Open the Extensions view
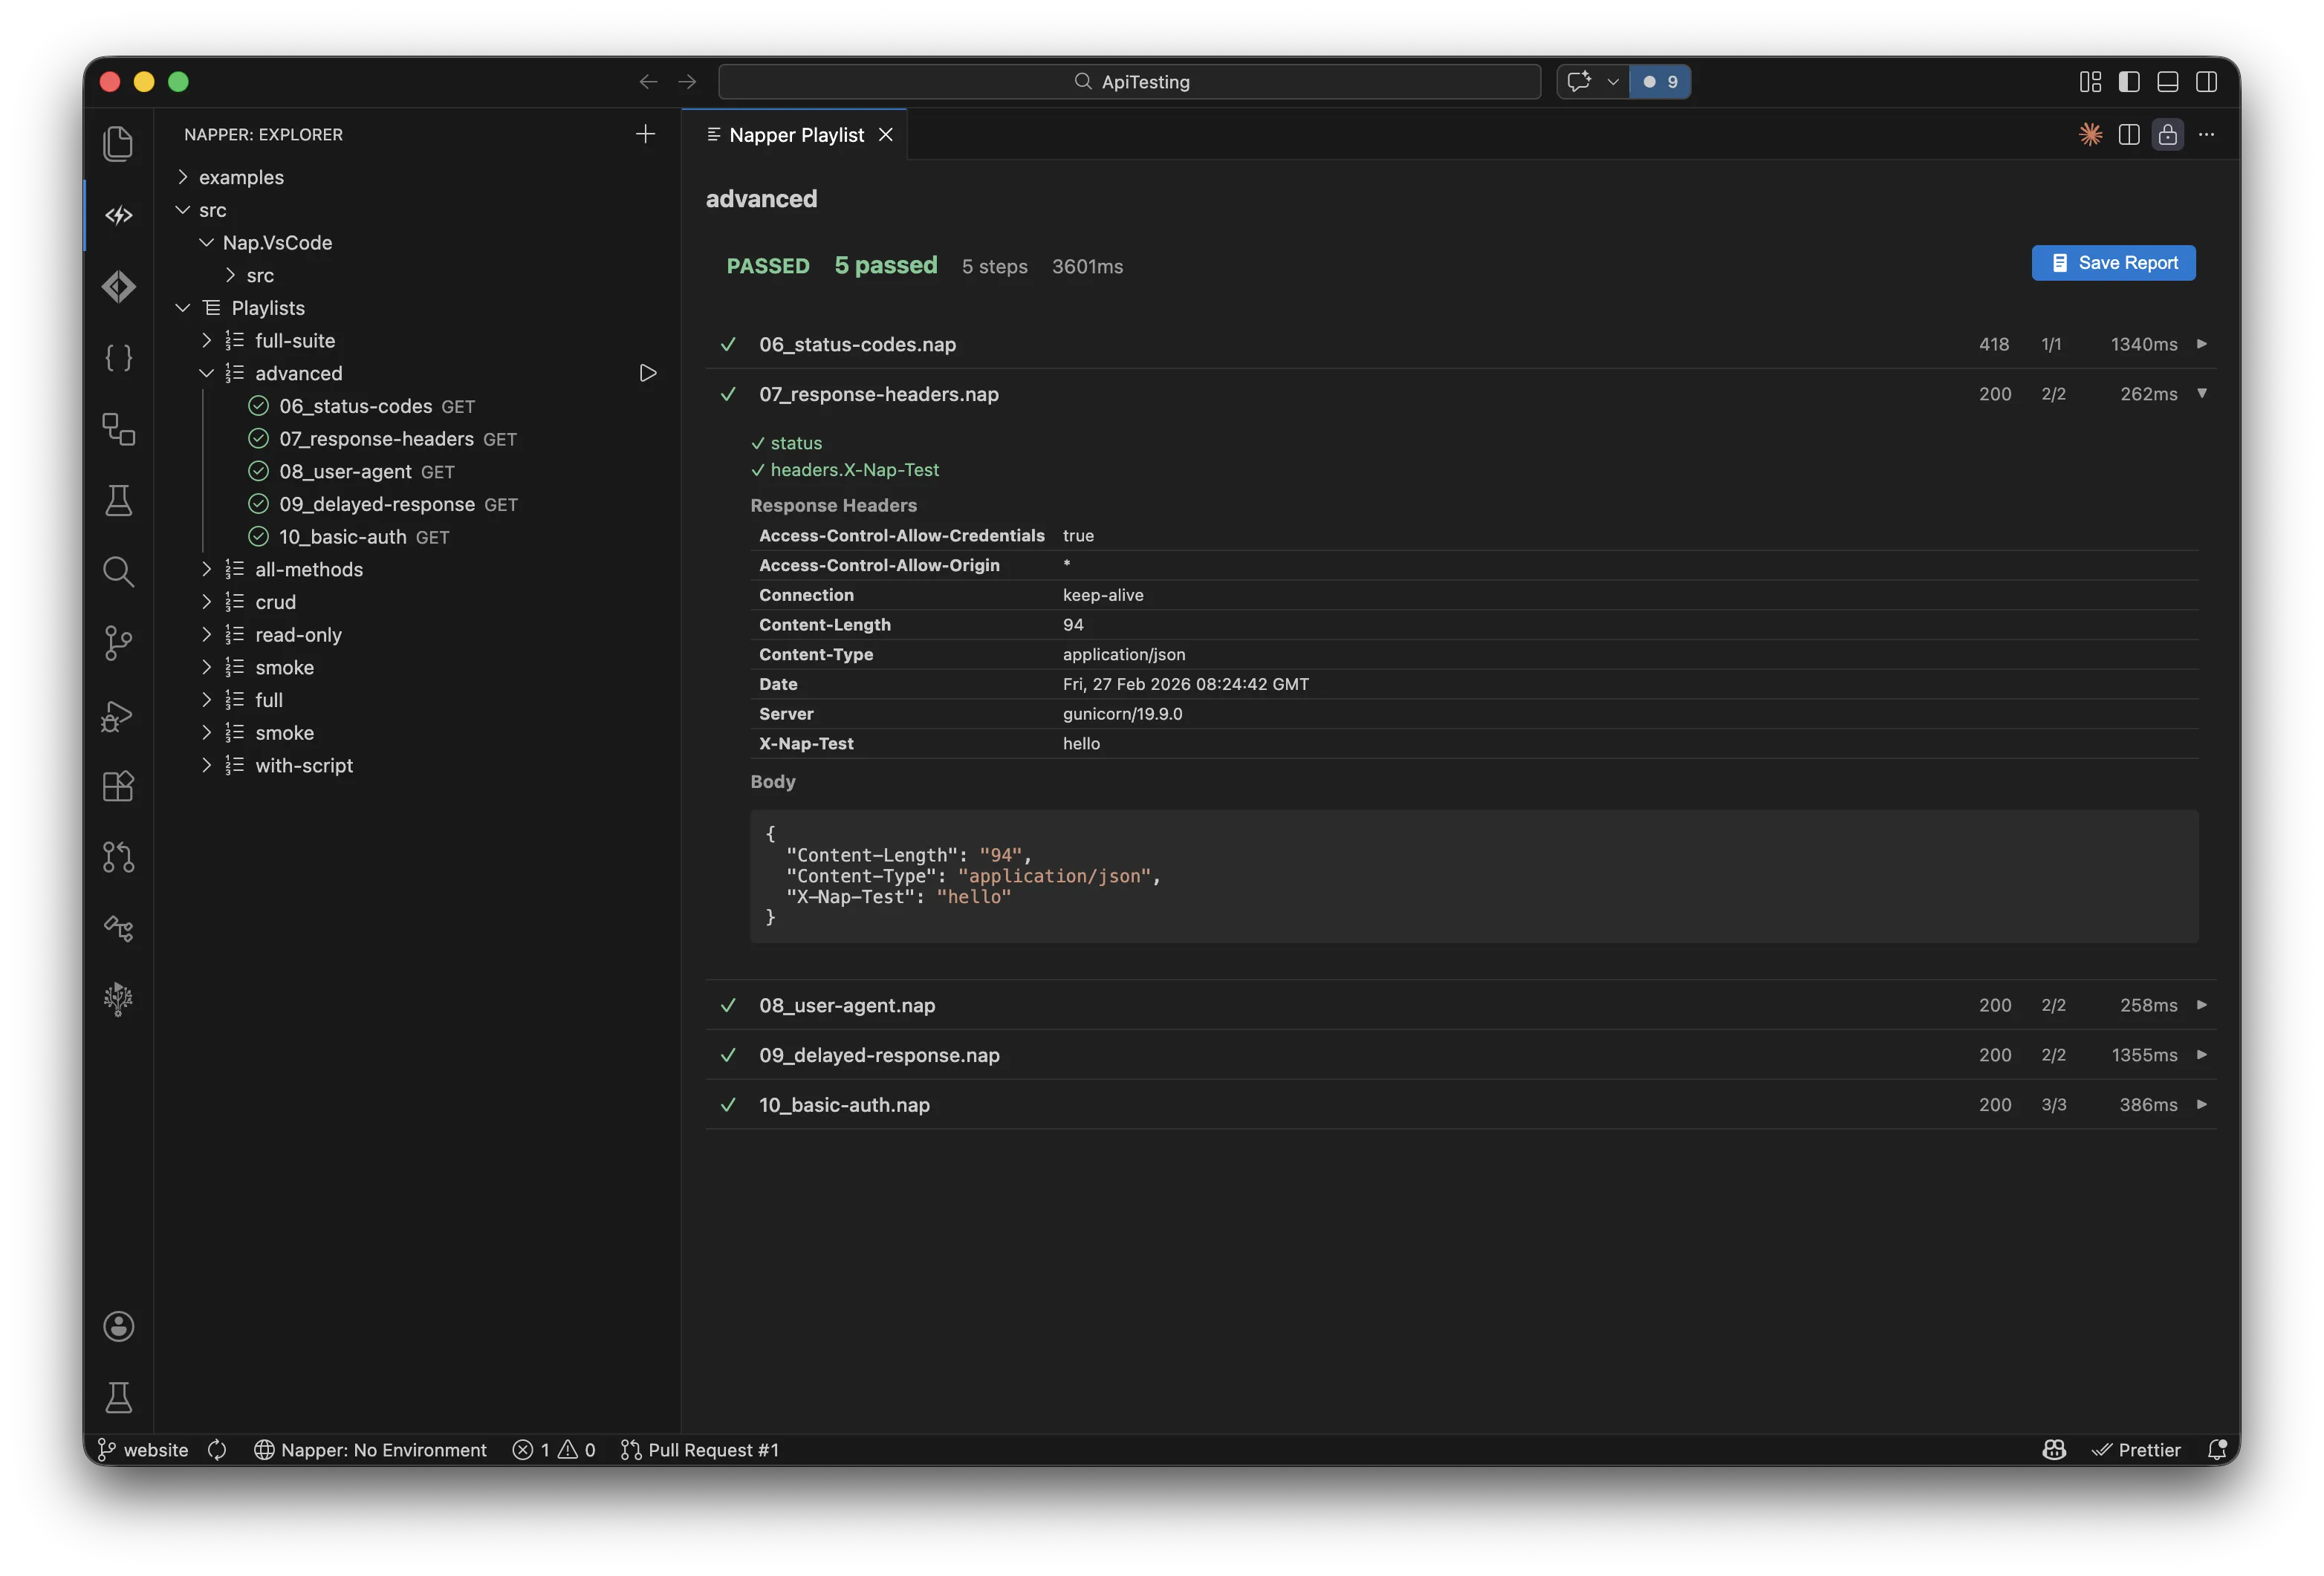 pyautogui.click(x=118, y=787)
